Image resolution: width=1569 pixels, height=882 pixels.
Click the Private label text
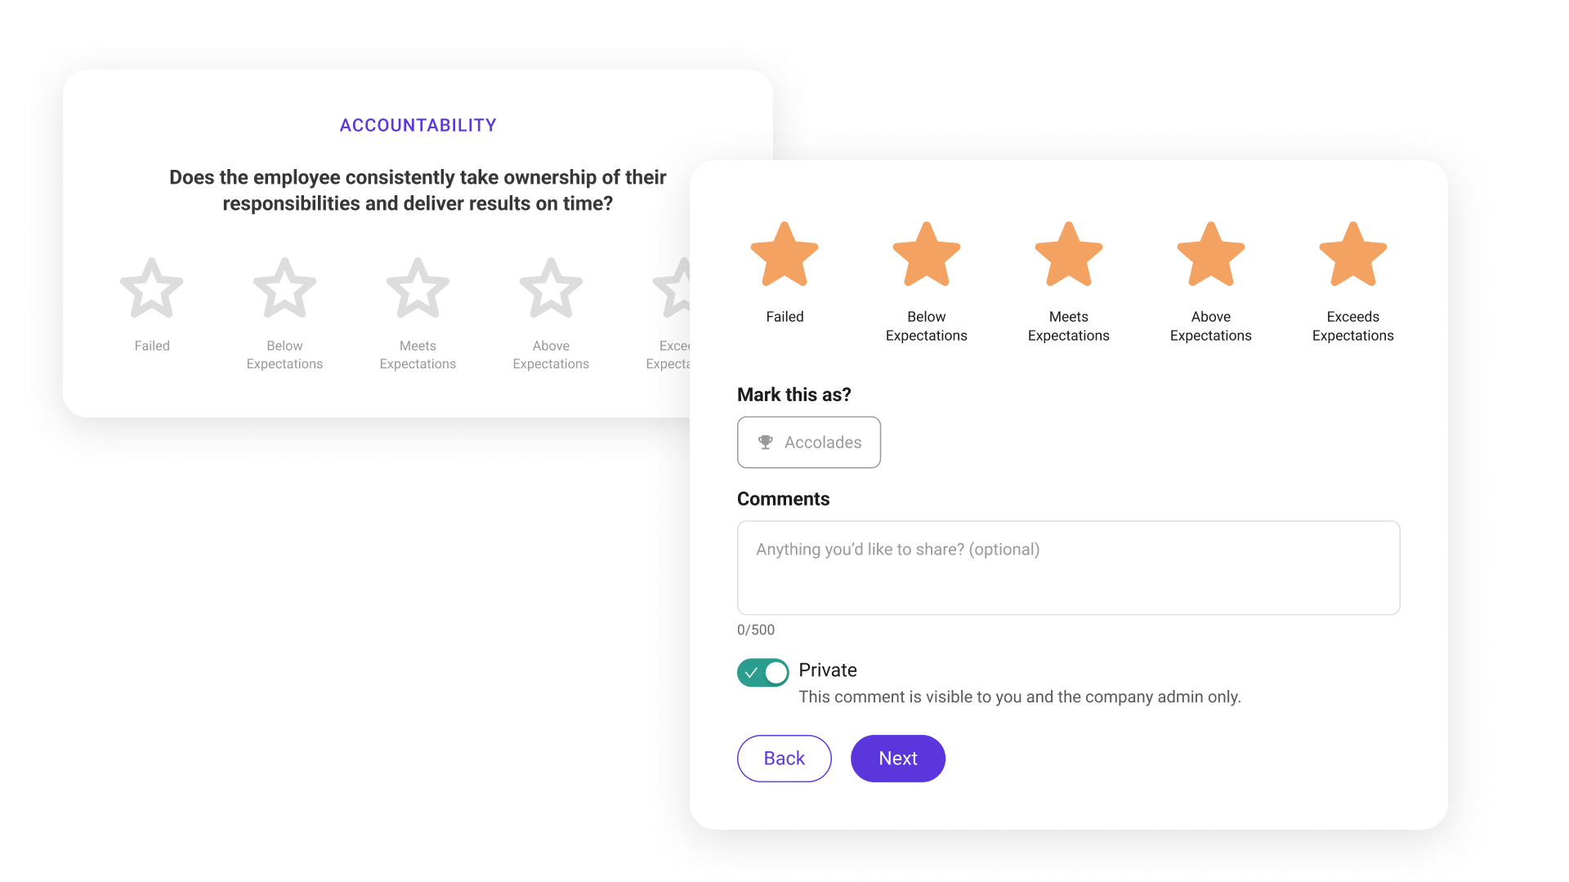click(827, 670)
